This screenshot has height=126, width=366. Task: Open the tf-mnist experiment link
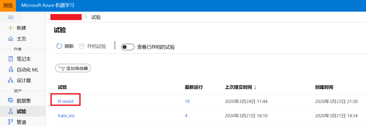pyautogui.click(x=66, y=101)
